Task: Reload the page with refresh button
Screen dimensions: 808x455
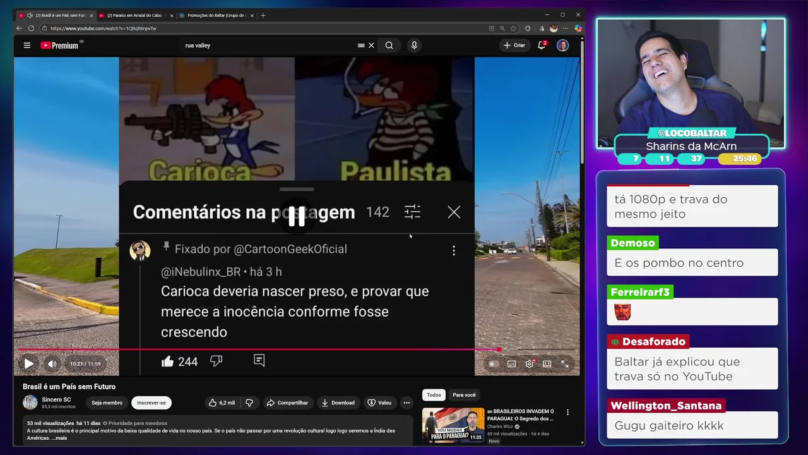Action: click(32, 28)
